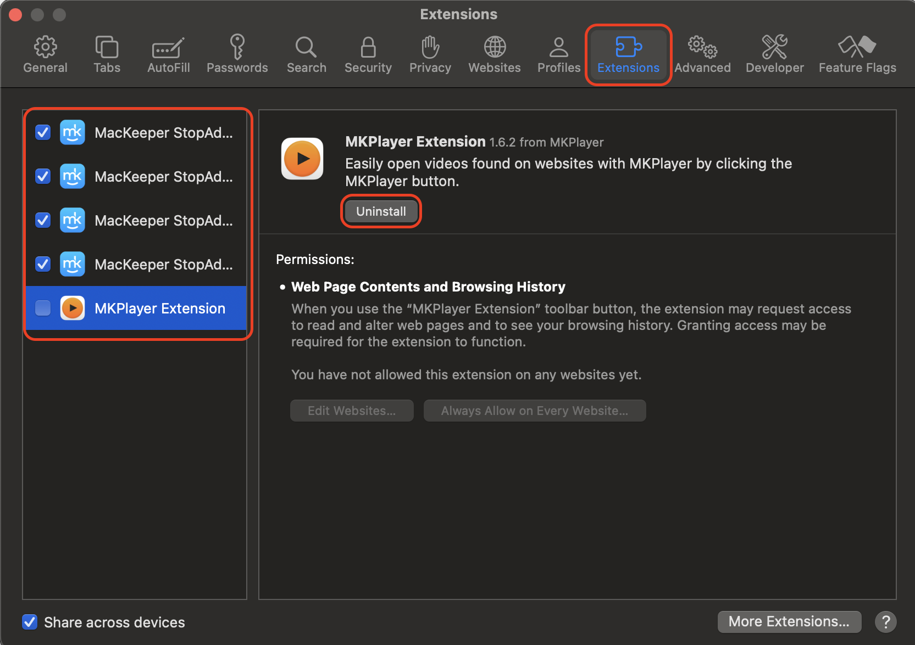Open the help question mark button
The image size is (915, 645).
885,621
